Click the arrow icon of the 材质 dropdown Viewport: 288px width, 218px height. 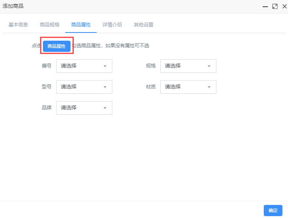coord(209,87)
